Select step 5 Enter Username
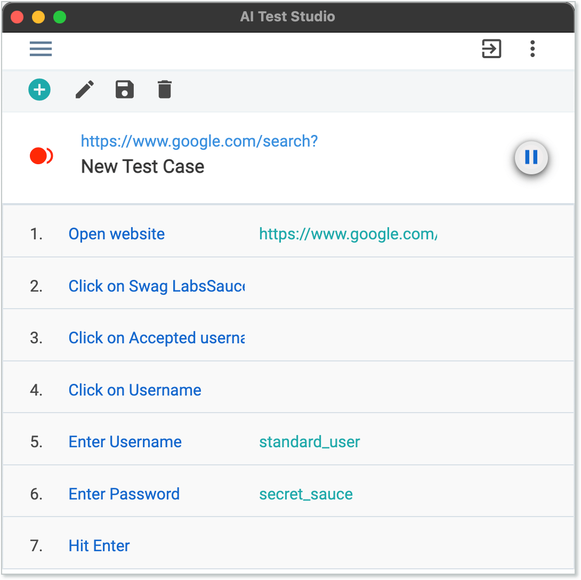The width and height of the screenshot is (581, 580). (x=125, y=441)
